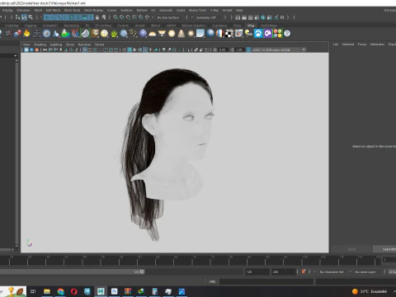Open Google Chrome from the taskbar
The image size is (396, 297).
(x=60, y=291)
